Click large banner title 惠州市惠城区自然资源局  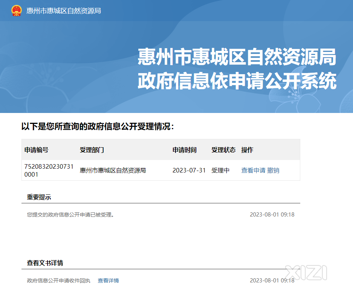(x=237, y=57)
